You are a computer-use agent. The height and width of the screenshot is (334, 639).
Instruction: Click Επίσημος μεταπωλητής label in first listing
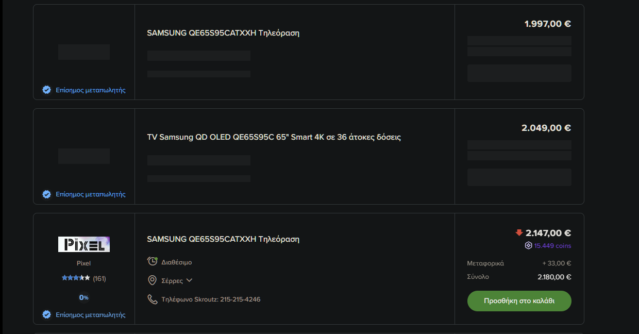coord(91,90)
